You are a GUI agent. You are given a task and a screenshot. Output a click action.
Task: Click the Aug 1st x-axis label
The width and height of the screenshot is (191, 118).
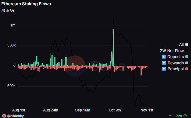click(19, 110)
